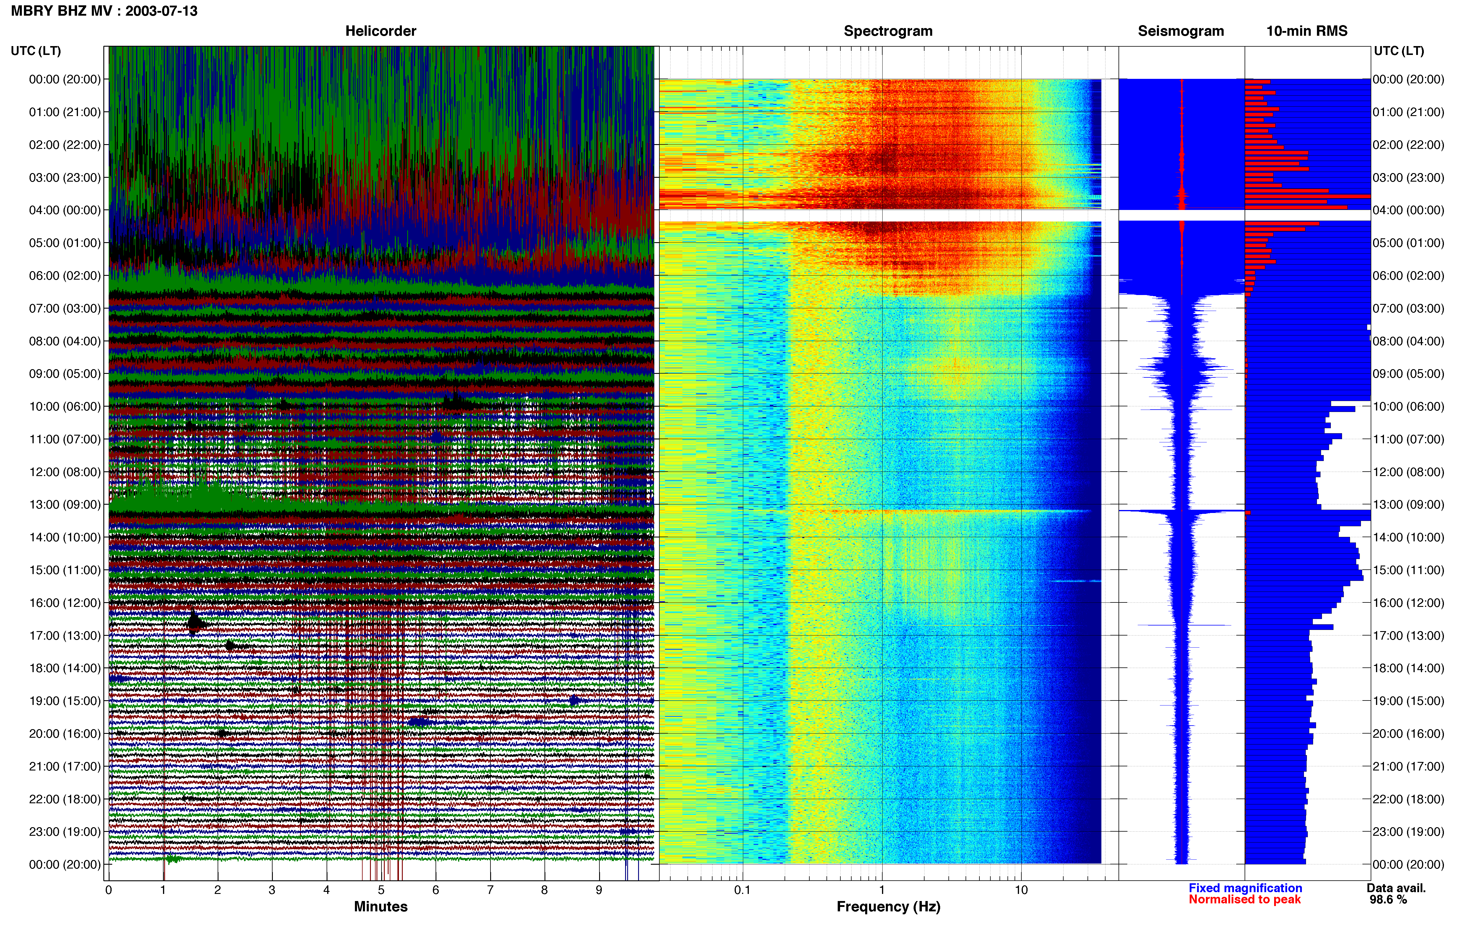Select minute tick "2" on the Helicorder axis
The width and height of the screenshot is (1482, 927).
tap(218, 890)
